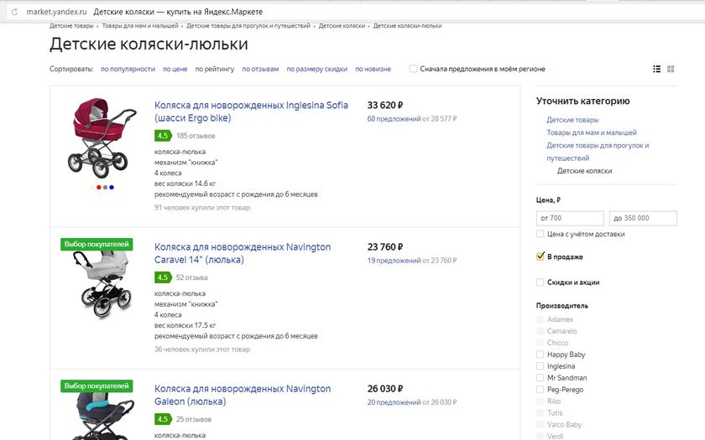Go to 'Детские коляски' sidebar category
This screenshot has height=440, width=705.
pyautogui.click(x=584, y=171)
